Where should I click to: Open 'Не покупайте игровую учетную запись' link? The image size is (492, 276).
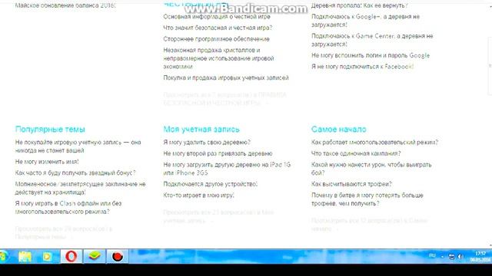(x=78, y=146)
